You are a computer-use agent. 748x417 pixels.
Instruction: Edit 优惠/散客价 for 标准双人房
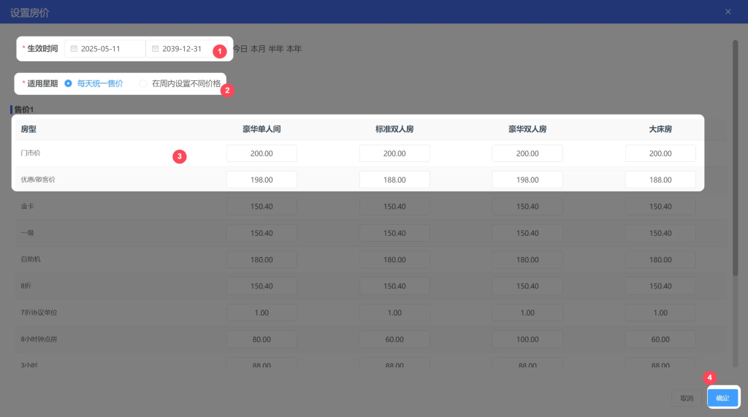pos(394,180)
